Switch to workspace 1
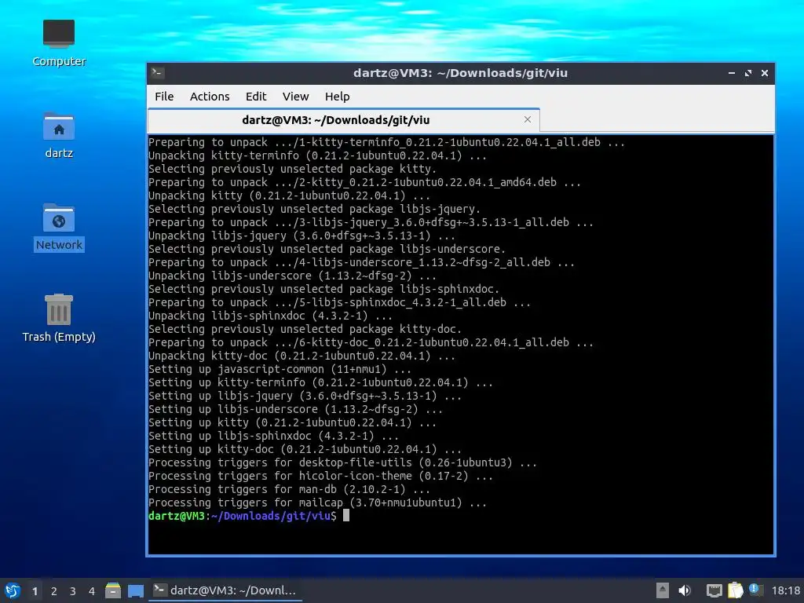 pos(35,591)
